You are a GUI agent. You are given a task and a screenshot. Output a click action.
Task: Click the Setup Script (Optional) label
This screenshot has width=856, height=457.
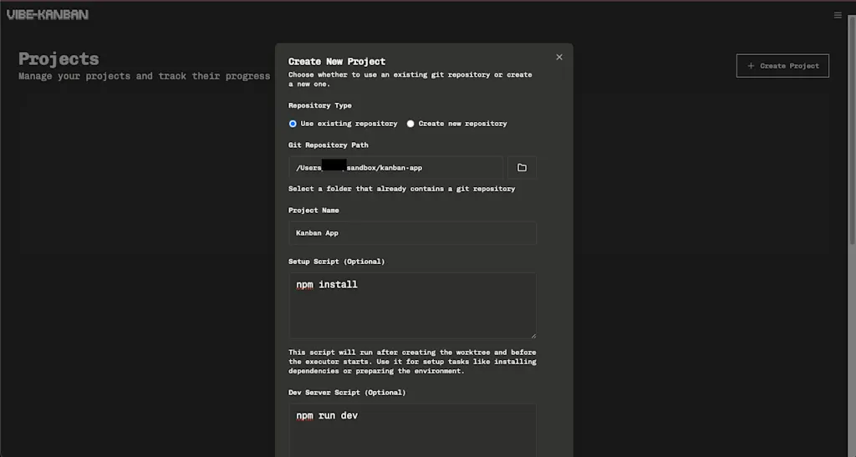pos(336,262)
